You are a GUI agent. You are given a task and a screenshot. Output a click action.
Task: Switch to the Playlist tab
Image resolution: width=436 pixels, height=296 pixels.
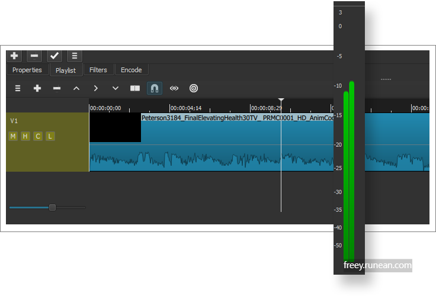pyautogui.click(x=66, y=70)
